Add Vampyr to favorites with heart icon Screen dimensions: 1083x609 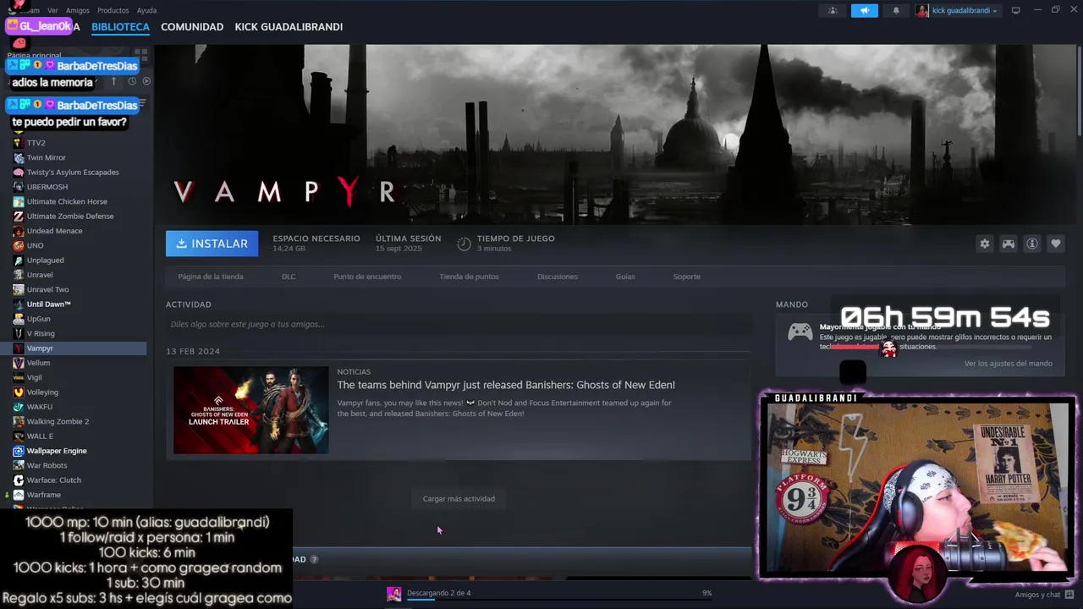(1056, 244)
